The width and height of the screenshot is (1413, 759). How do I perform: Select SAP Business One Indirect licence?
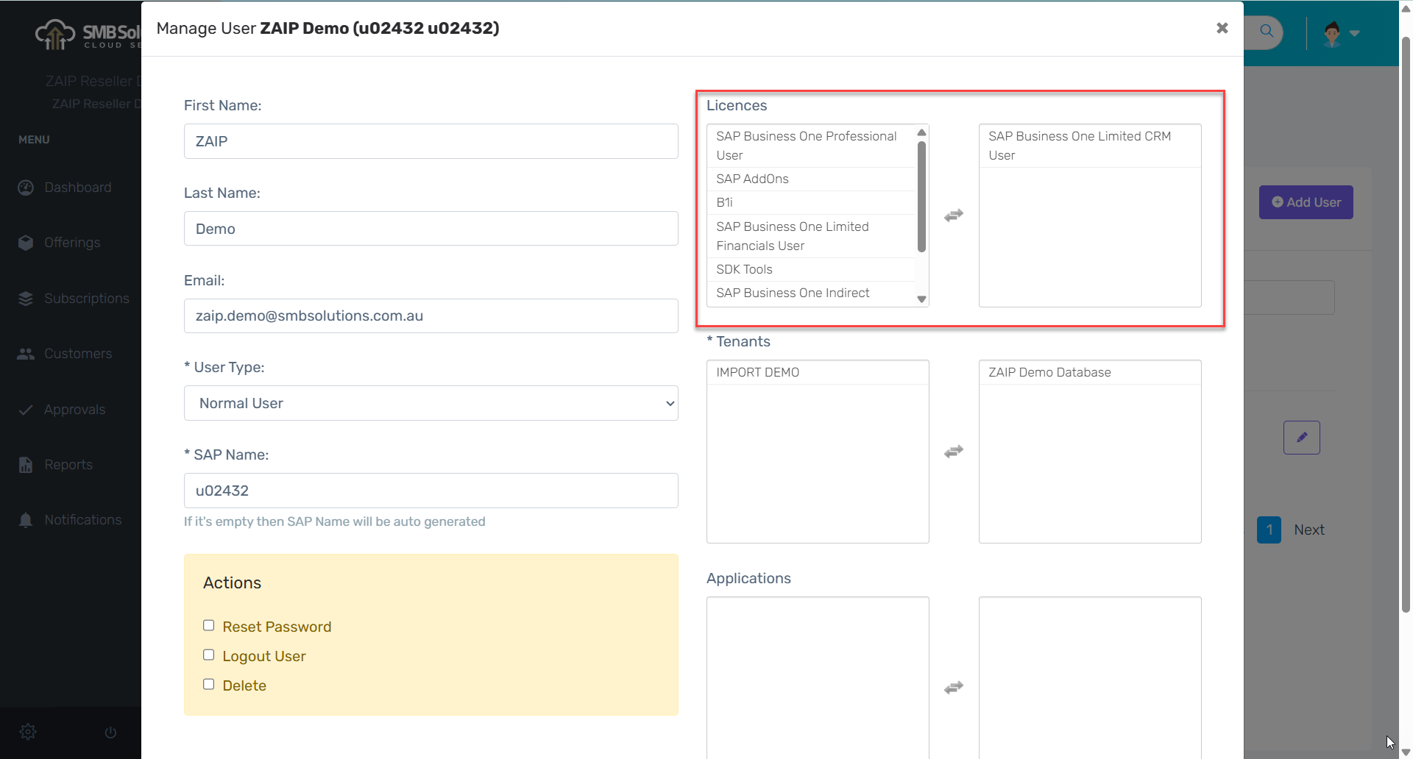(x=811, y=293)
